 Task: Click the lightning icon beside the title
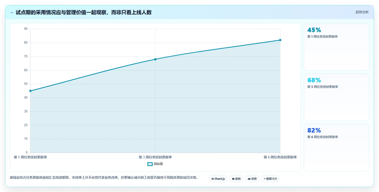(12, 13)
